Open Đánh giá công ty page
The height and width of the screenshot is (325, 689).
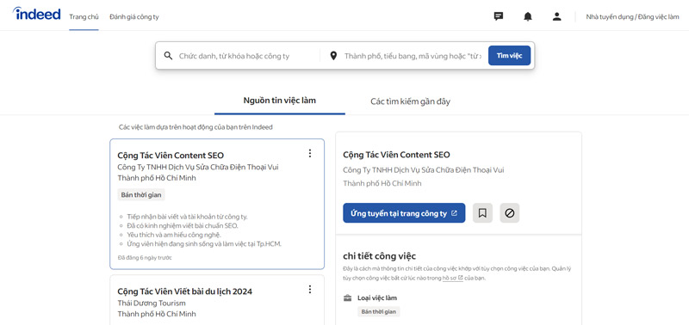[x=134, y=17]
